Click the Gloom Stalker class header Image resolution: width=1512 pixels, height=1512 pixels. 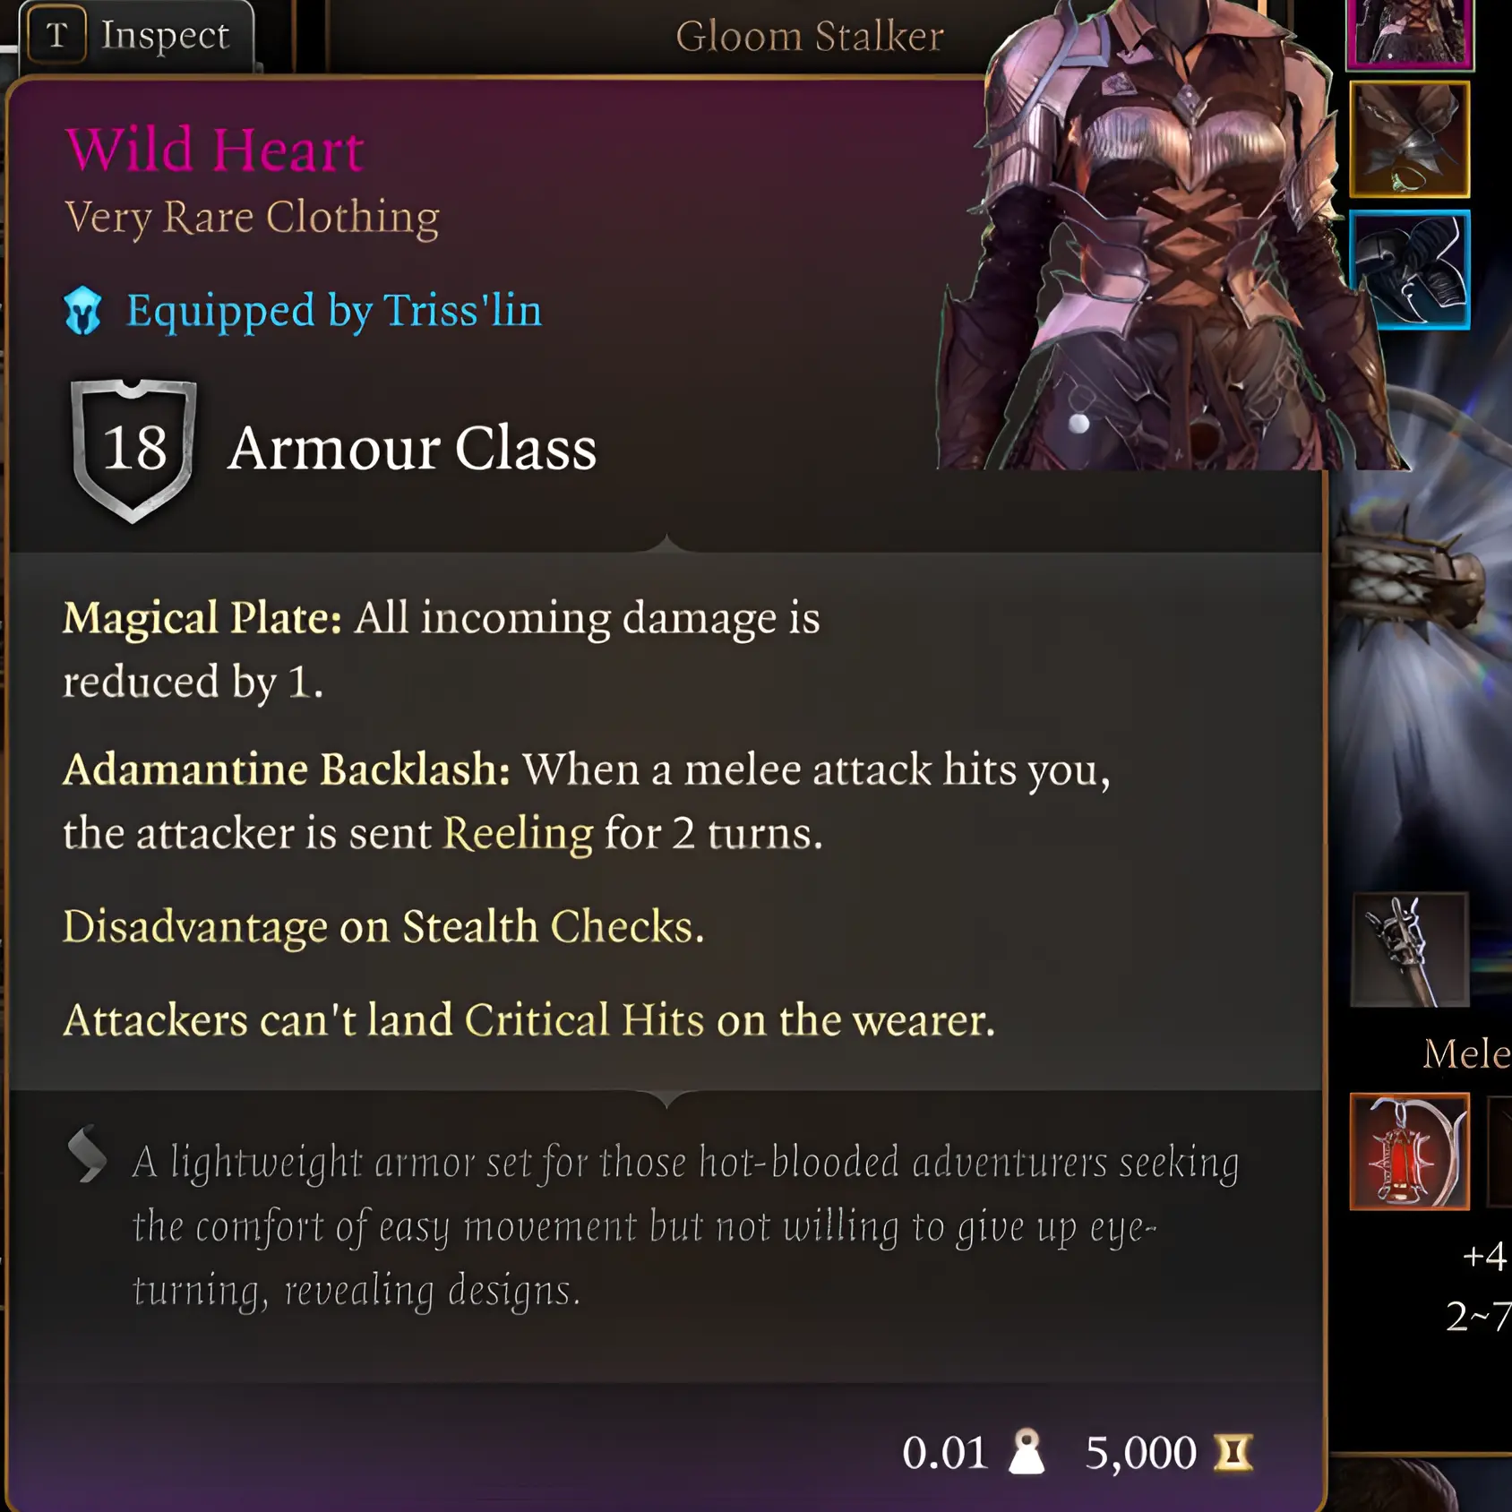click(x=810, y=37)
